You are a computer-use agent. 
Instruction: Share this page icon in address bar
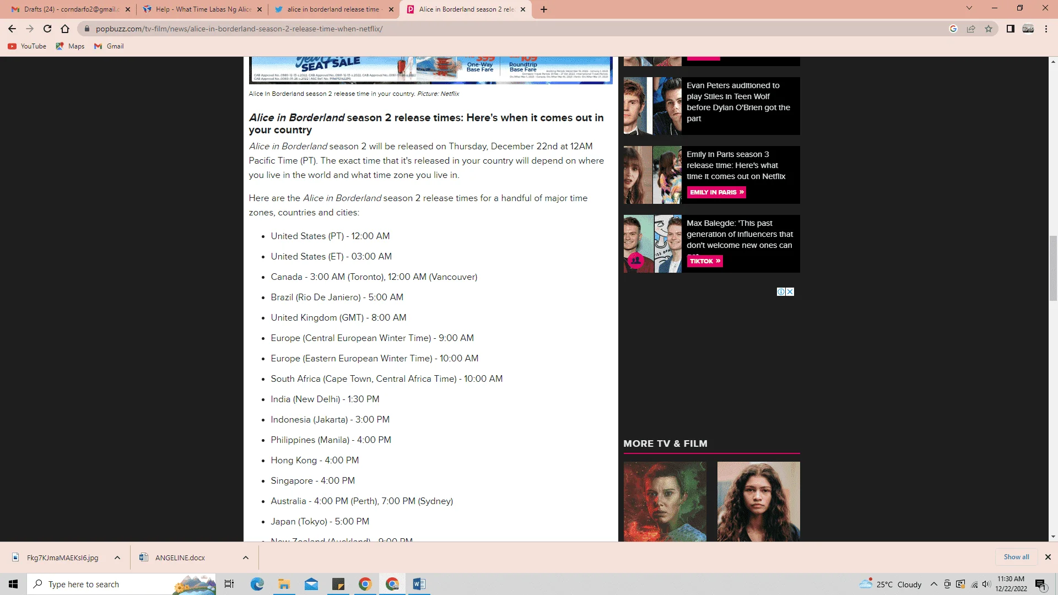tap(971, 29)
